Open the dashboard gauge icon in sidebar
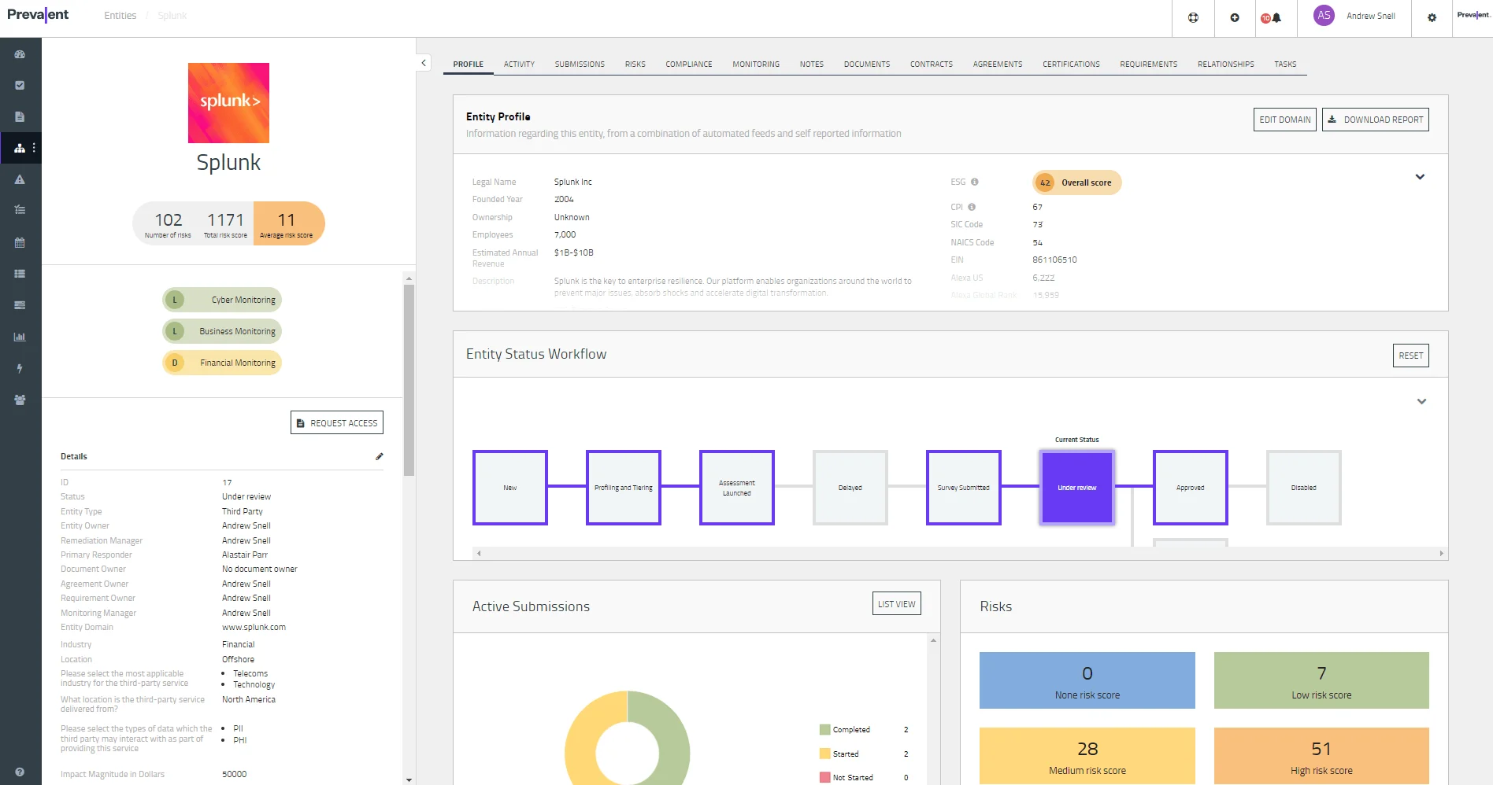 click(x=20, y=54)
